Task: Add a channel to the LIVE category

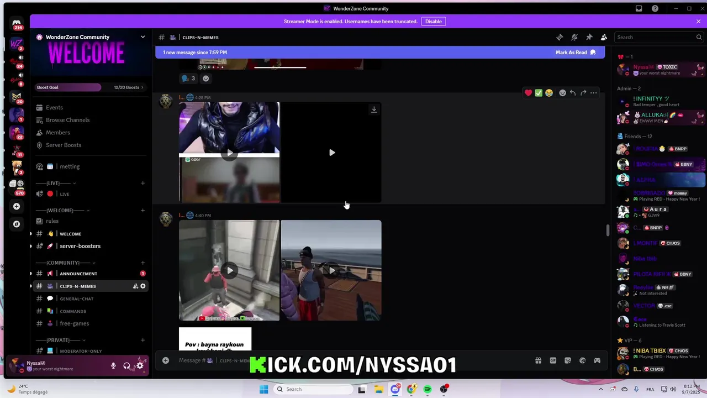Action: (x=143, y=183)
